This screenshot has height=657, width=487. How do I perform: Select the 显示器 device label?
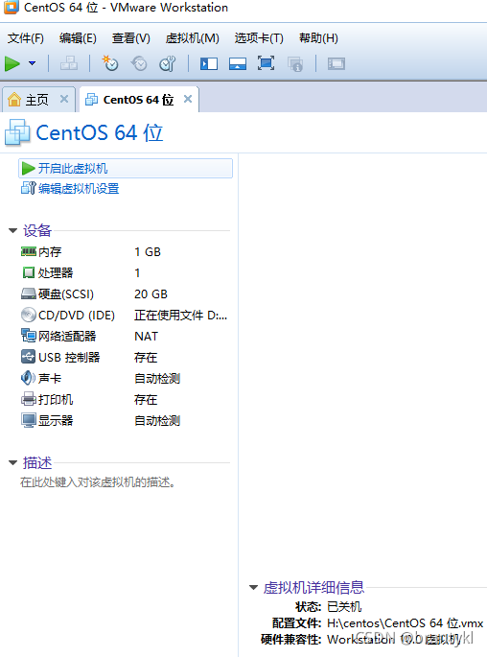pyautogui.click(x=56, y=420)
